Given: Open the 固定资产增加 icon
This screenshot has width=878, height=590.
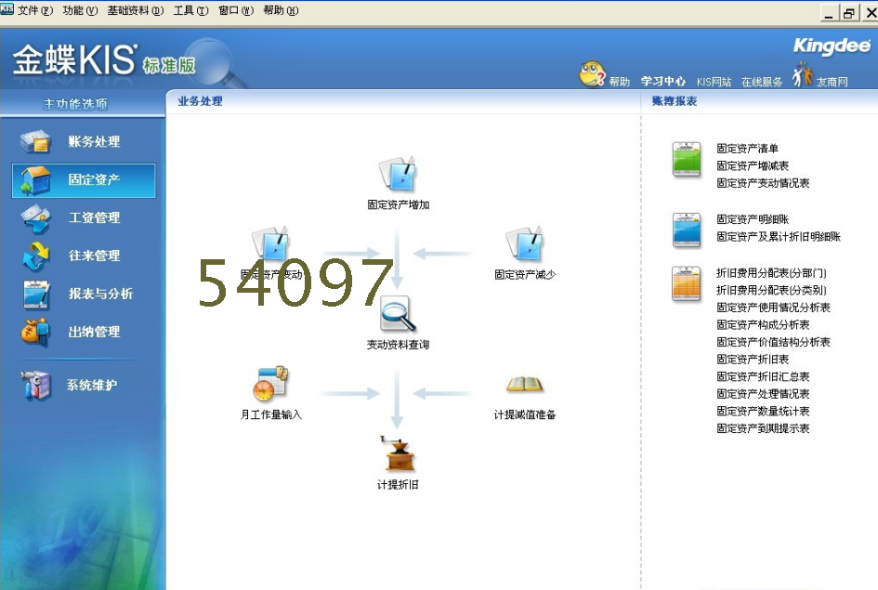Looking at the screenshot, I should [398, 174].
